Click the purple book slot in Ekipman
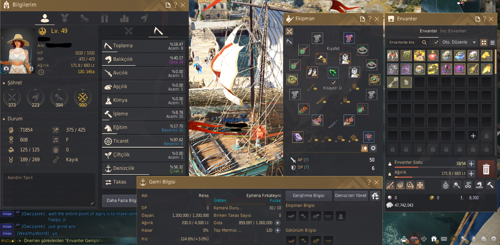Viewport: 500px width, 245px height. pyautogui.click(x=297, y=137)
